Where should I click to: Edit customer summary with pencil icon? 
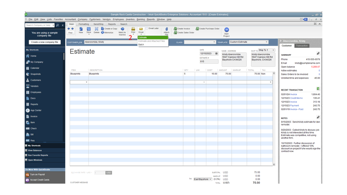318,53
